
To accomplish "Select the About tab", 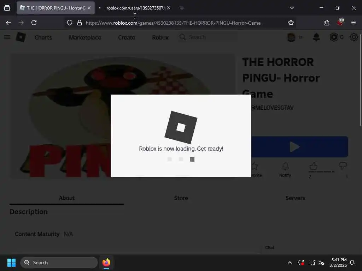I will click(67, 198).
